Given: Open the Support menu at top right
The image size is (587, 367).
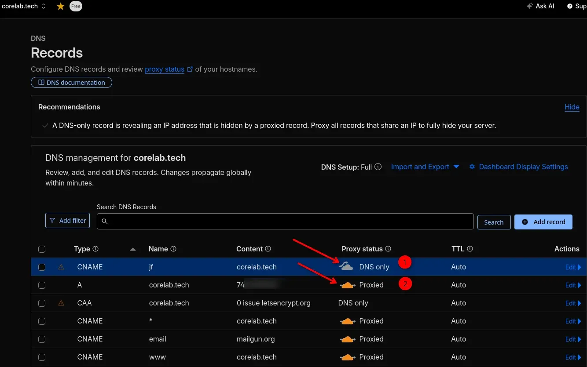Looking at the screenshot, I should coord(577,6).
